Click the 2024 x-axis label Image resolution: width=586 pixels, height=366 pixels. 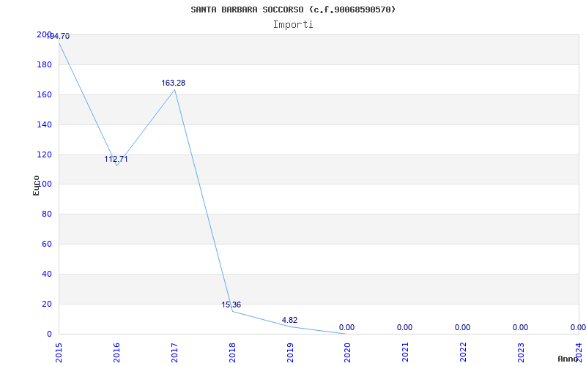579,352
